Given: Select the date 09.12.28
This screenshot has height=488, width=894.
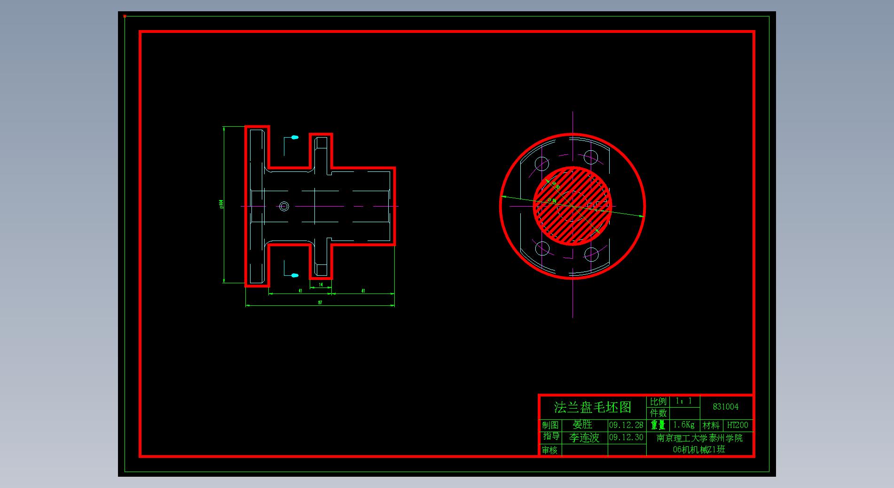Looking at the screenshot, I should pyautogui.click(x=626, y=425).
